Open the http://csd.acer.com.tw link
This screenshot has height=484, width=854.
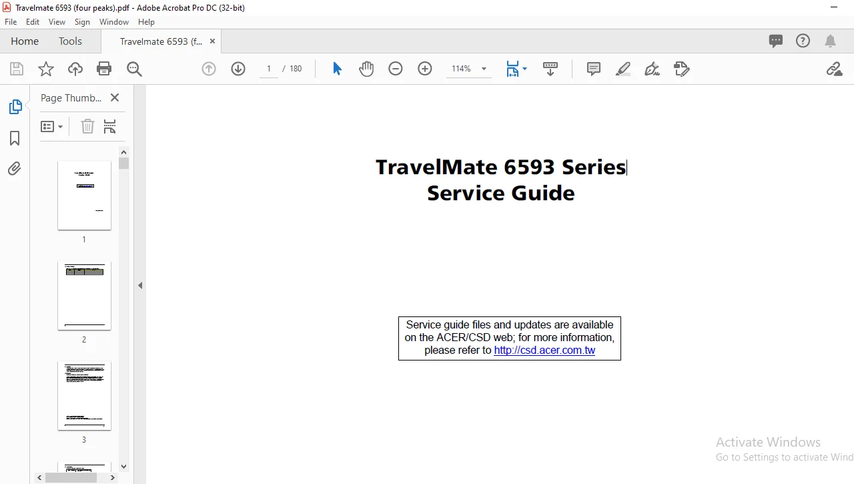tap(544, 350)
